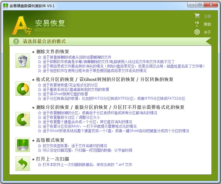The height and width of the screenshot is (184, 221).
Task: Click line about FAT32分区转成NTFS分区
Action: click(114, 98)
